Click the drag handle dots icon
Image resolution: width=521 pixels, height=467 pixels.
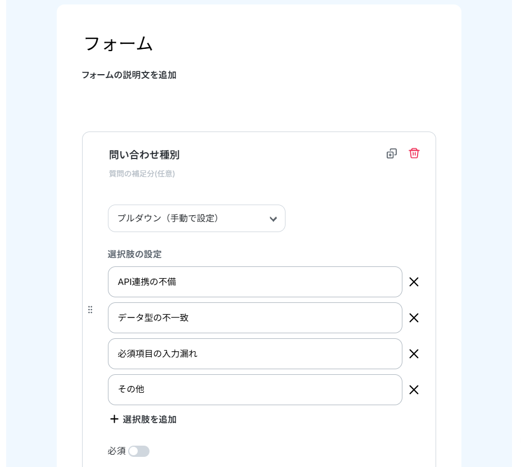coord(90,310)
